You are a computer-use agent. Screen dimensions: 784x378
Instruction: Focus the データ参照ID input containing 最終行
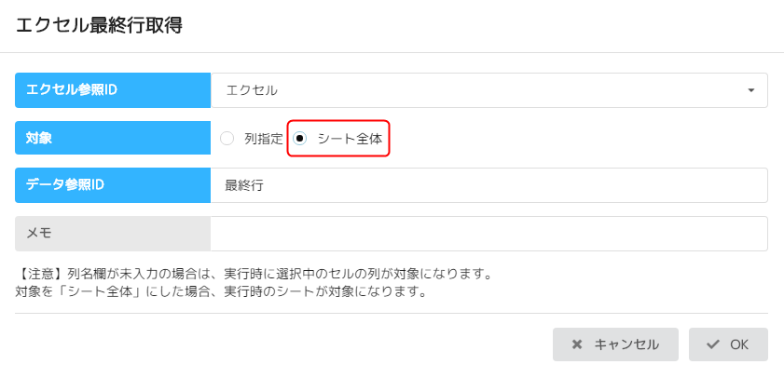tap(488, 185)
